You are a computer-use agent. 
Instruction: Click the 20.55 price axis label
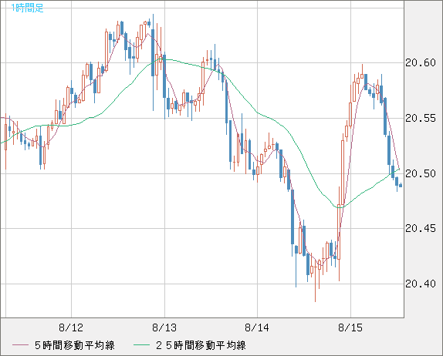421,118
